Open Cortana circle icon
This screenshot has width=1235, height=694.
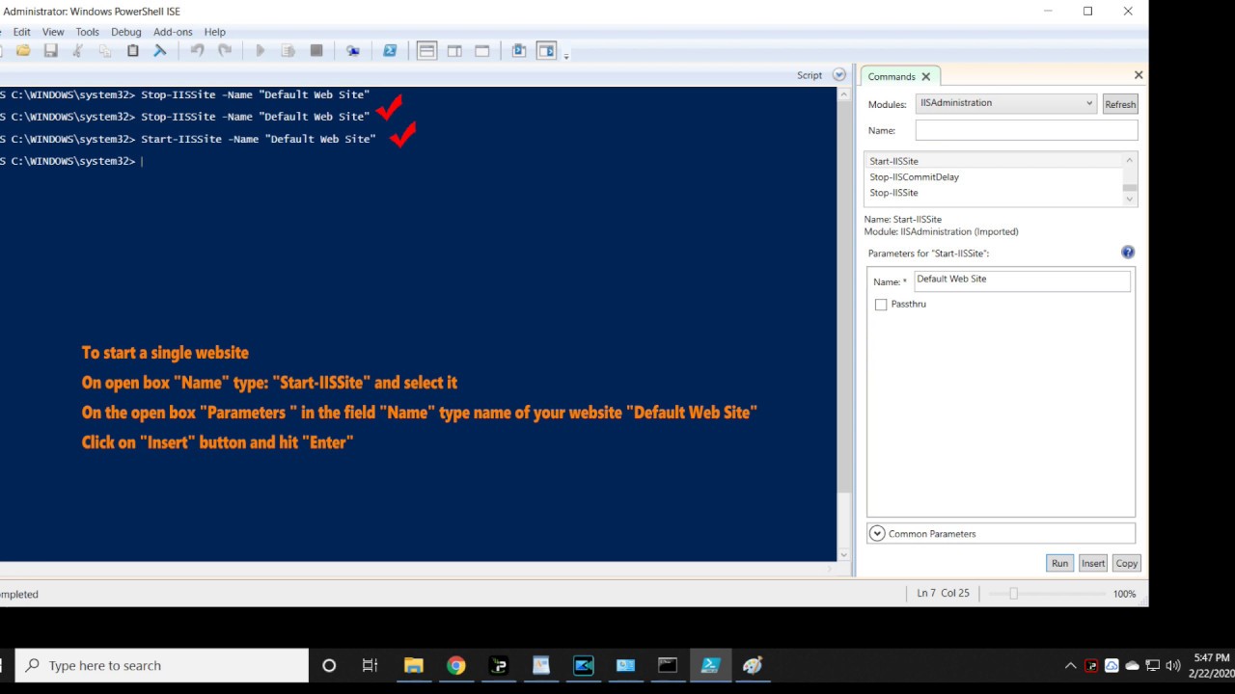329,665
